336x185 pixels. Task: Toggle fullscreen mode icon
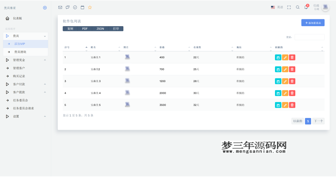(x=289, y=8)
